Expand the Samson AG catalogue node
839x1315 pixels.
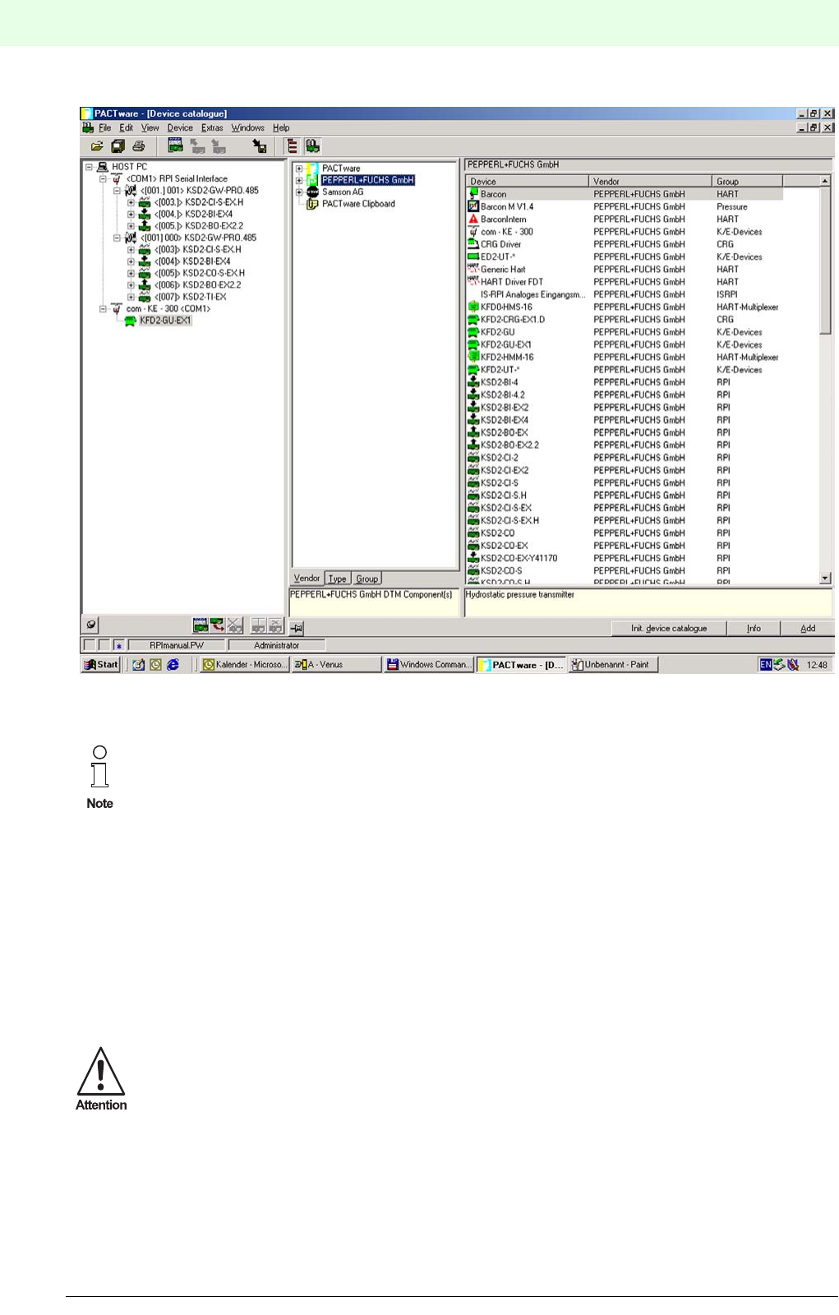pos(299,192)
